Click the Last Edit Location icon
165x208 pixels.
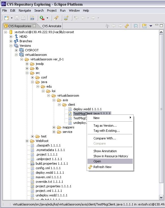point(76,18)
